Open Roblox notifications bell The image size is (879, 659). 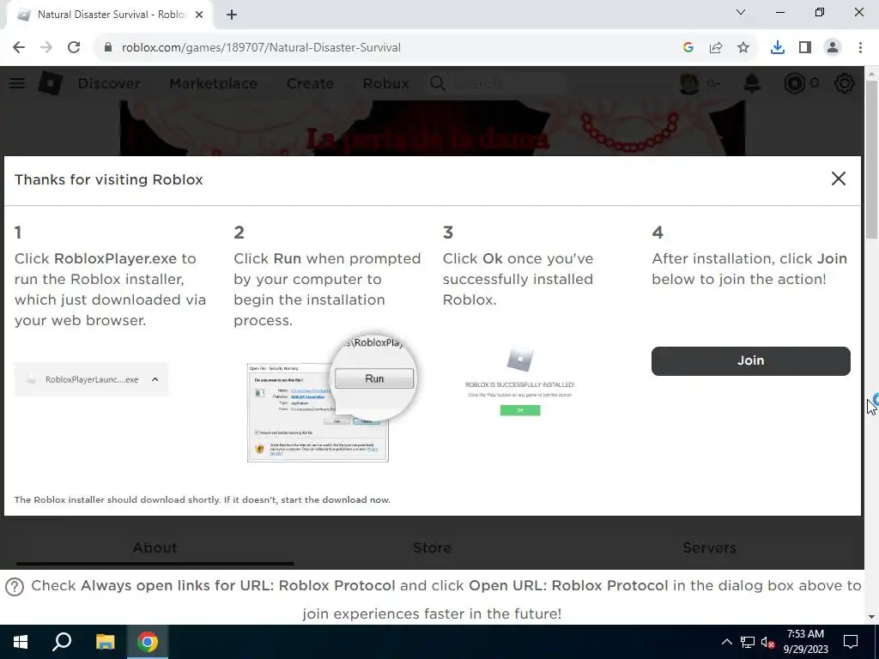tap(752, 83)
